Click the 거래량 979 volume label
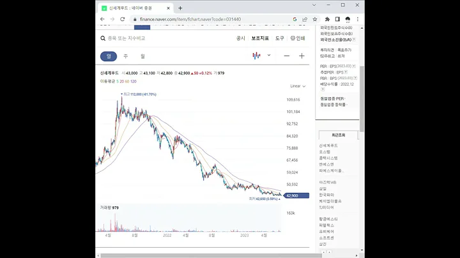This screenshot has height=258, width=460. pos(109,208)
